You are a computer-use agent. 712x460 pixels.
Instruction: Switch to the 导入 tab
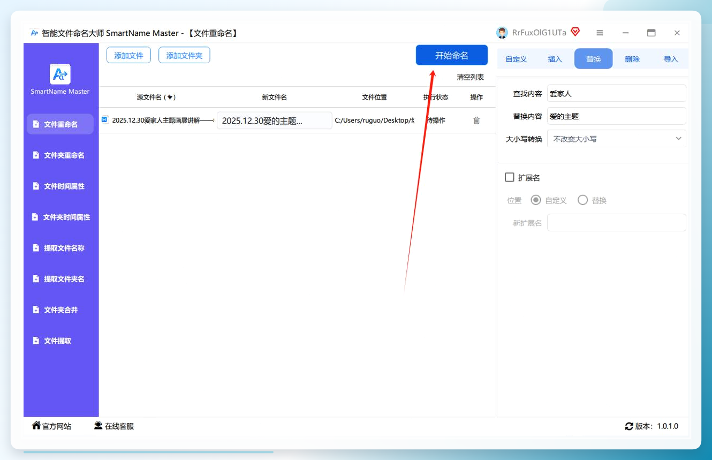[671, 59]
